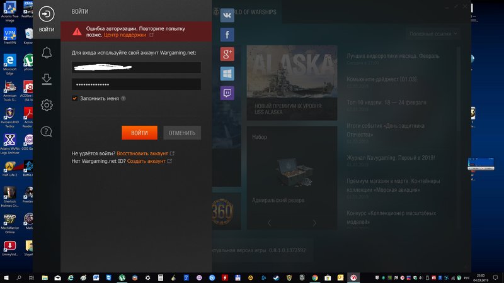This screenshot has width=504, height=283.
Task: Open the news item Комьюнити-дайджест [01.03]
Action: pos(382,79)
